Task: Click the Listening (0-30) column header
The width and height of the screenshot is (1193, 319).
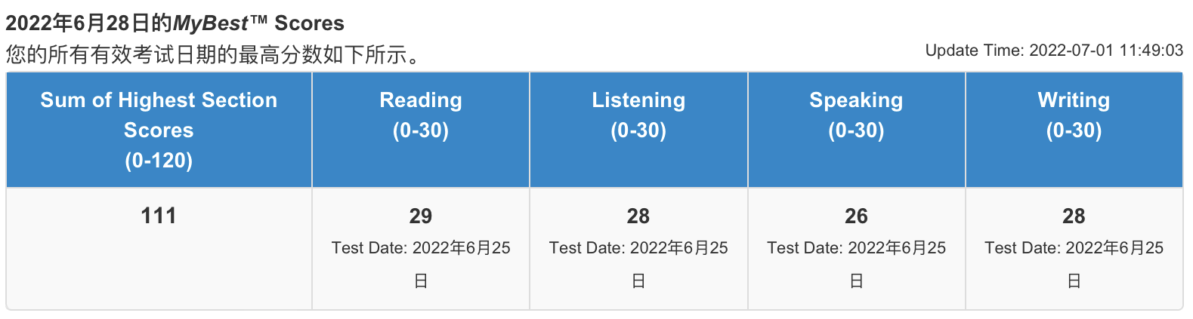Action: click(638, 130)
